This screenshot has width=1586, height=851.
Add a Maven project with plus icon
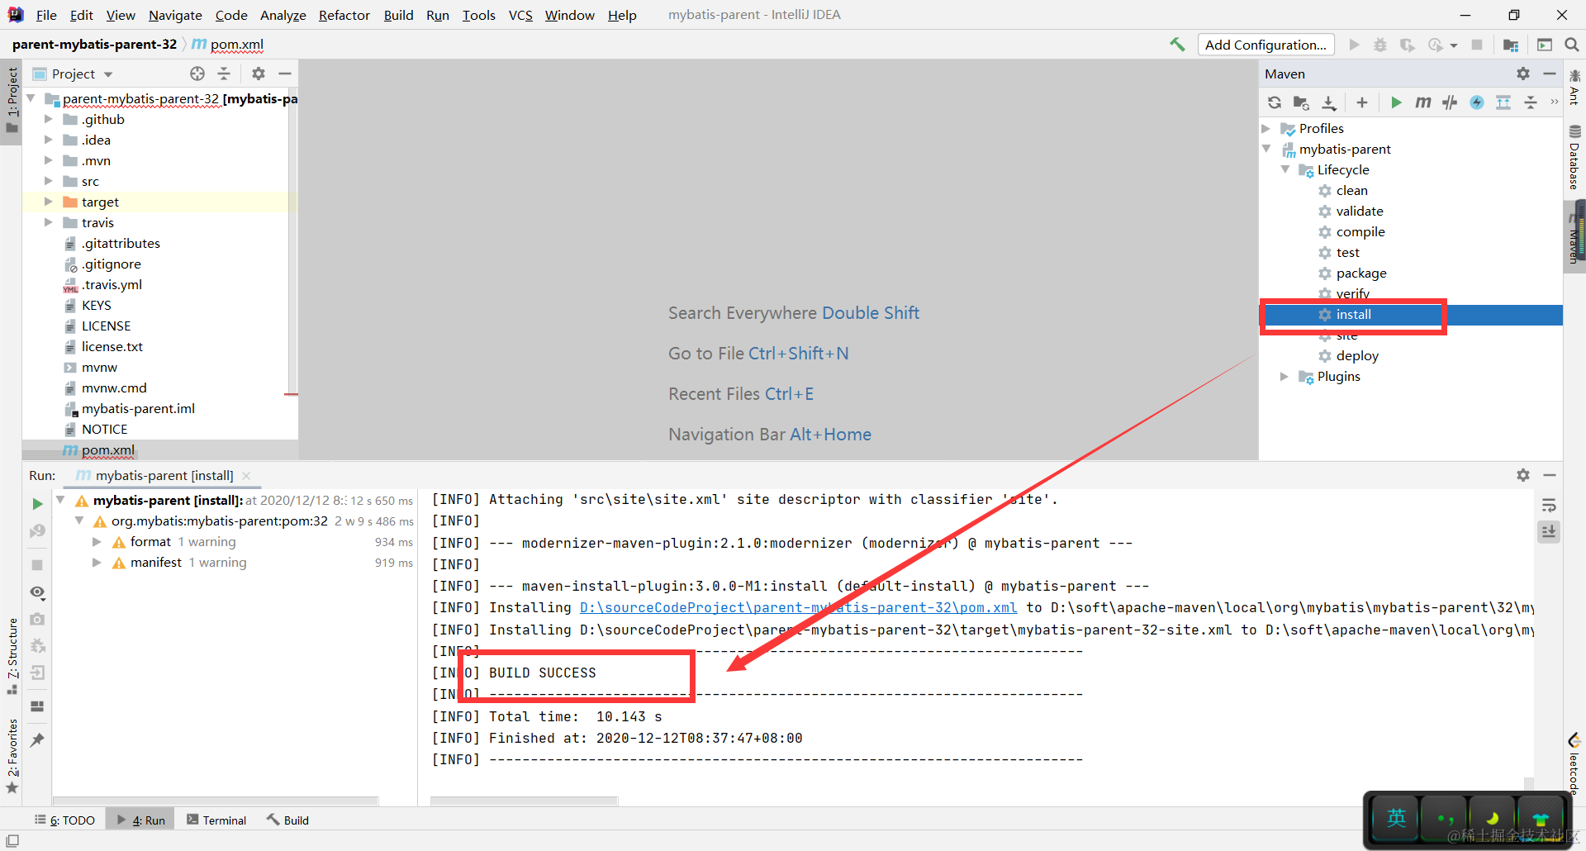point(1362,102)
